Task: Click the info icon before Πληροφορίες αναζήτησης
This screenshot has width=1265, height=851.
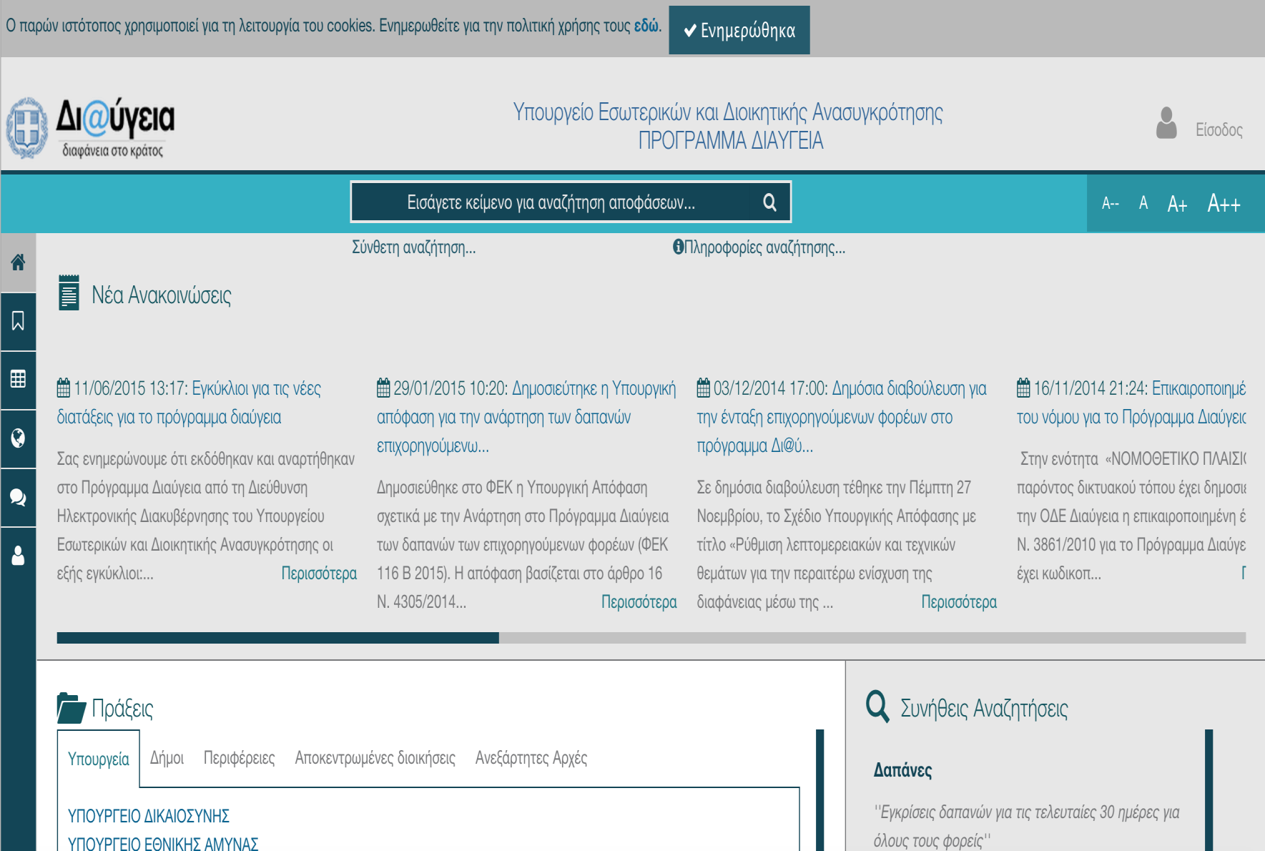Action: tap(678, 247)
